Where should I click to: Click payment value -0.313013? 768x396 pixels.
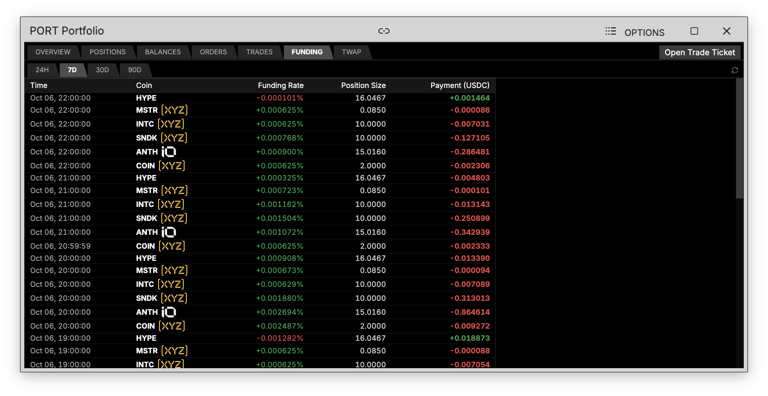pyautogui.click(x=470, y=298)
